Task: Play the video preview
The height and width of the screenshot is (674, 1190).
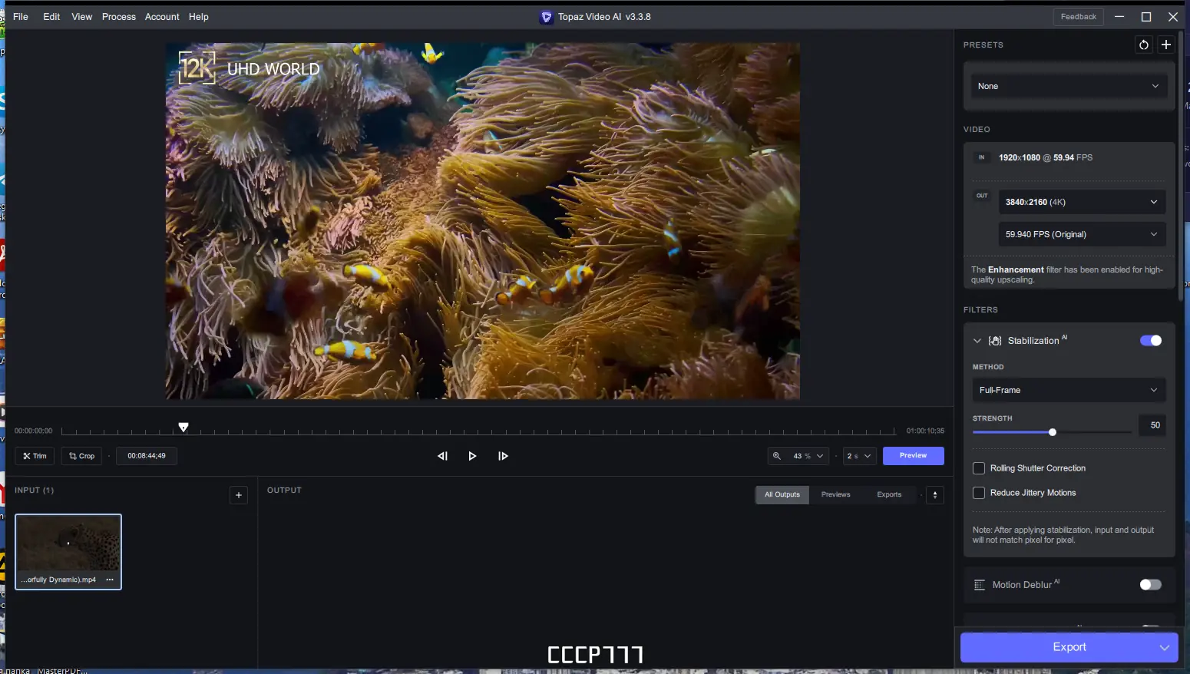Action: pyautogui.click(x=472, y=456)
